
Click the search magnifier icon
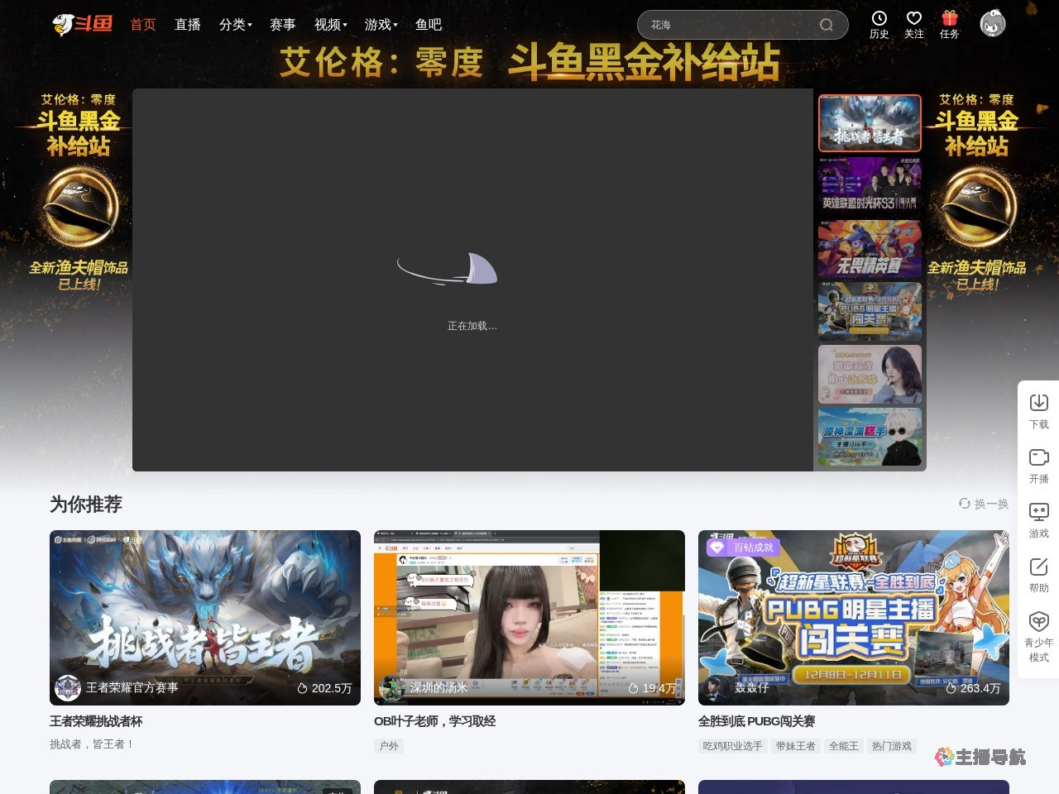pos(826,25)
